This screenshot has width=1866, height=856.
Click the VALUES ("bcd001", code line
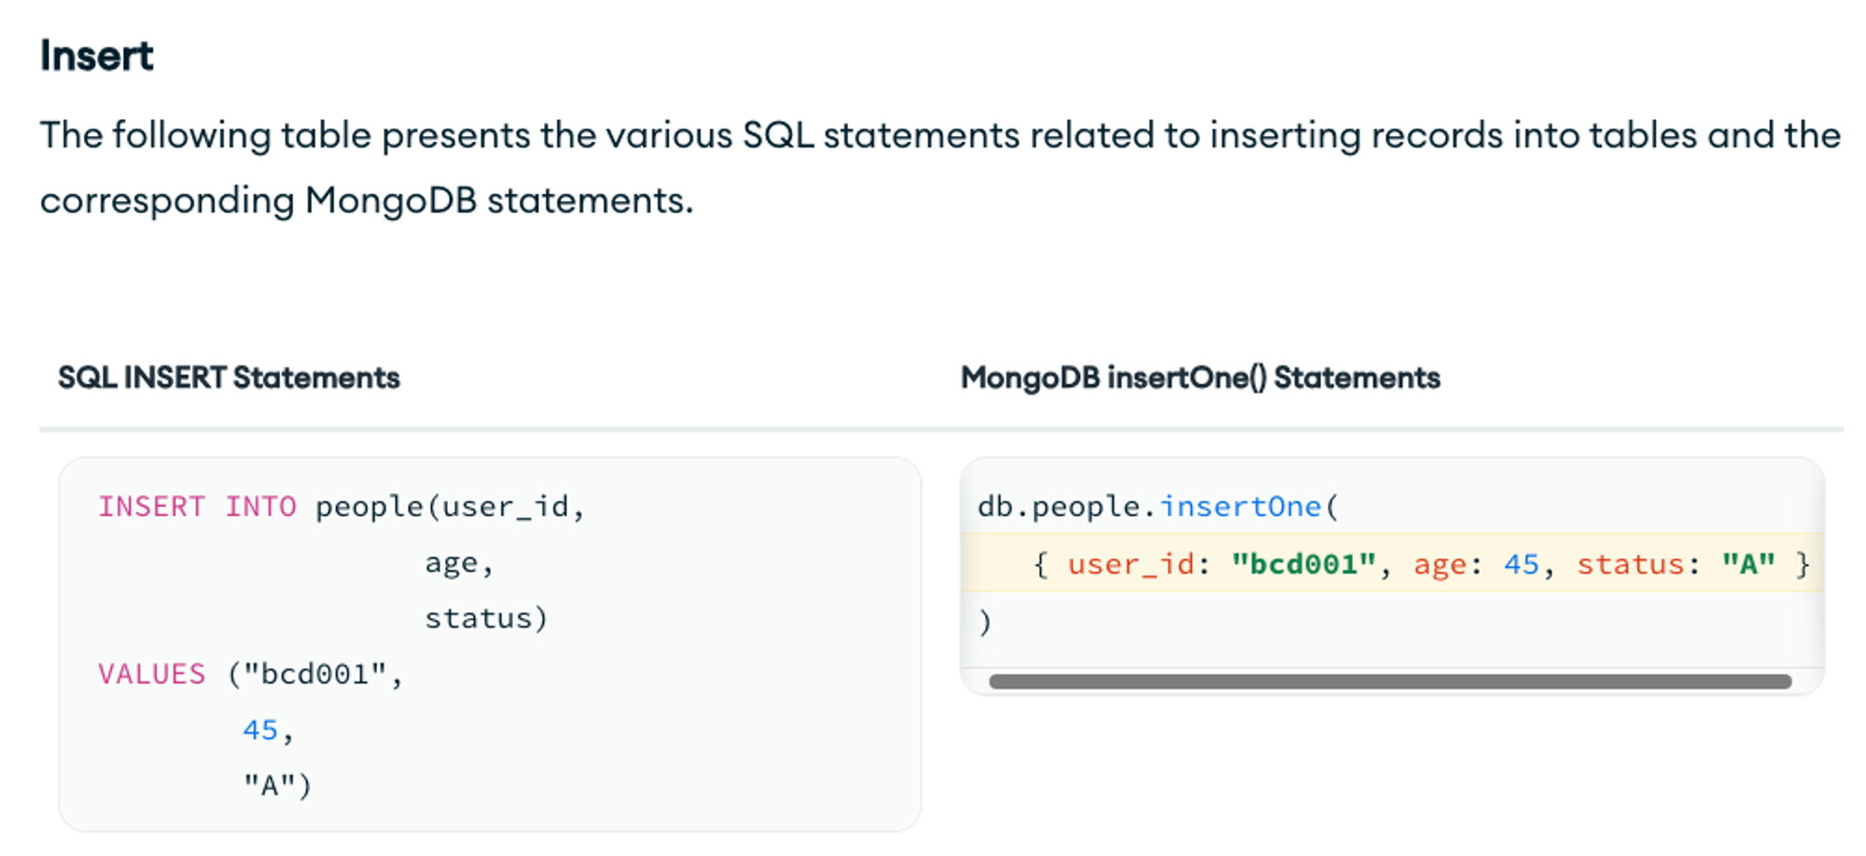pyautogui.click(x=251, y=674)
